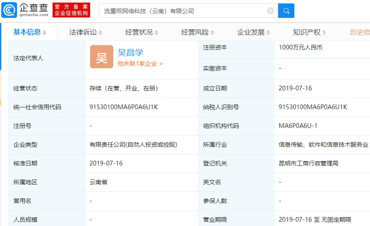Click the 吴 avatar thumbnail
This screenshot has width=370, height=226.
coord(102,57)
